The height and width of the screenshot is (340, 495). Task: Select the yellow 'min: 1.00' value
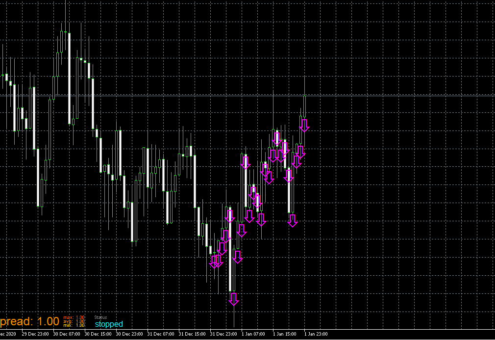point(74,325)
